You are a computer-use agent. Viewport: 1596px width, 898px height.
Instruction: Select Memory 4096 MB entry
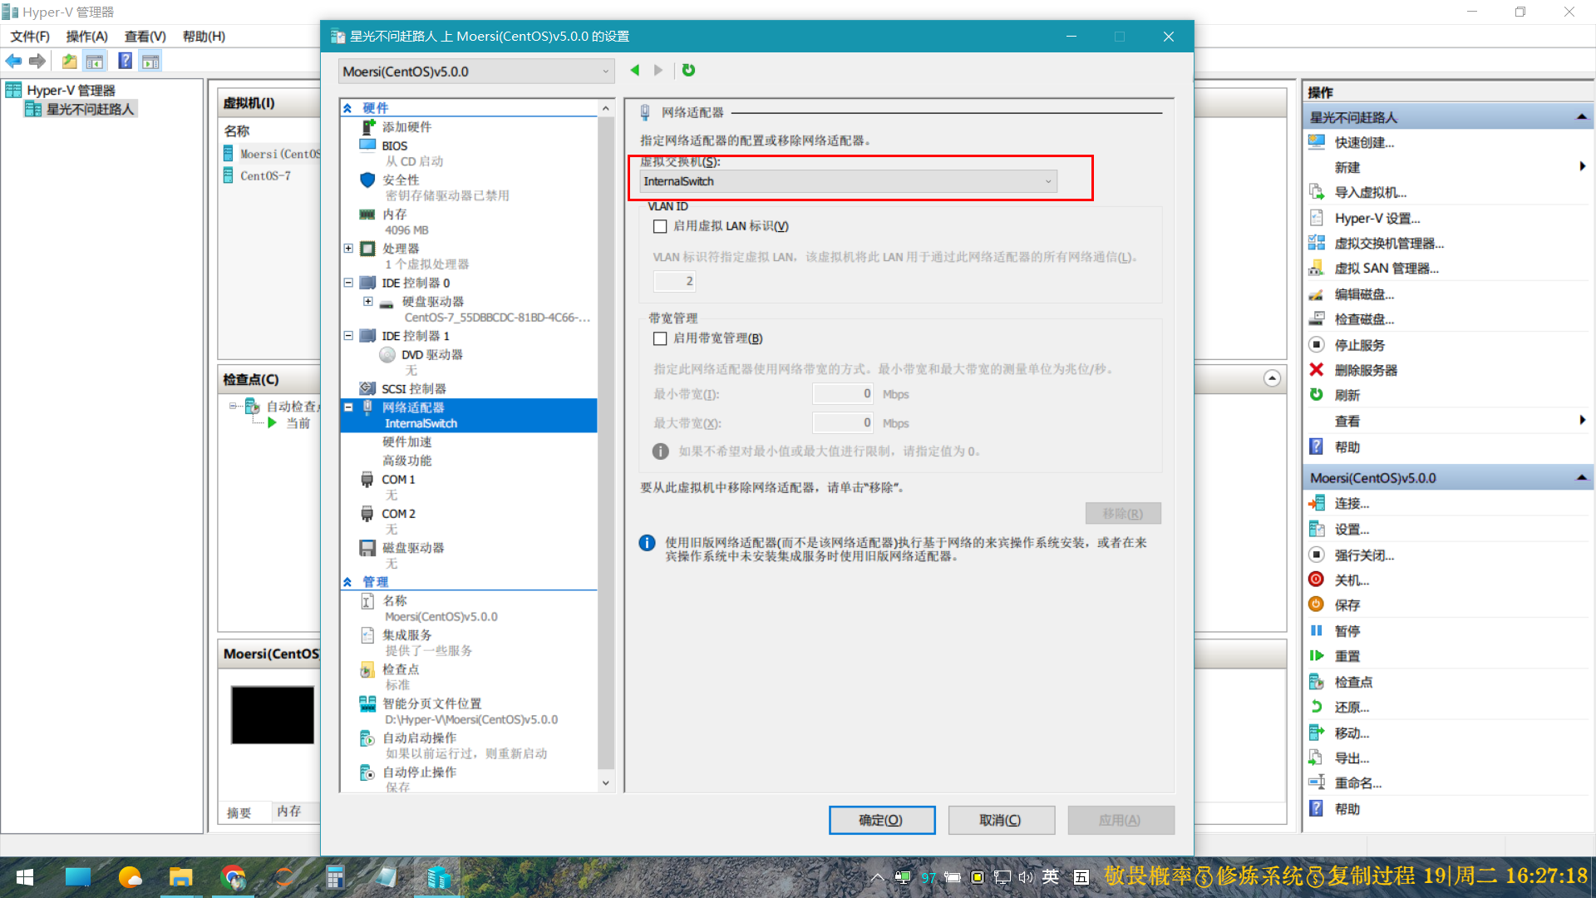point(394,214)
